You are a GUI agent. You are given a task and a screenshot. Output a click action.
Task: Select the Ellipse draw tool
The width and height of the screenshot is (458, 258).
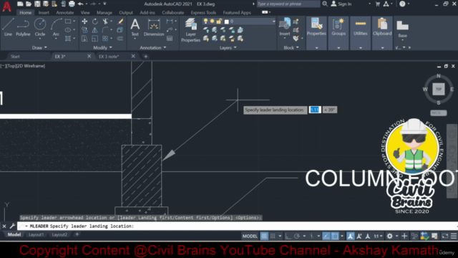[68, 30]
